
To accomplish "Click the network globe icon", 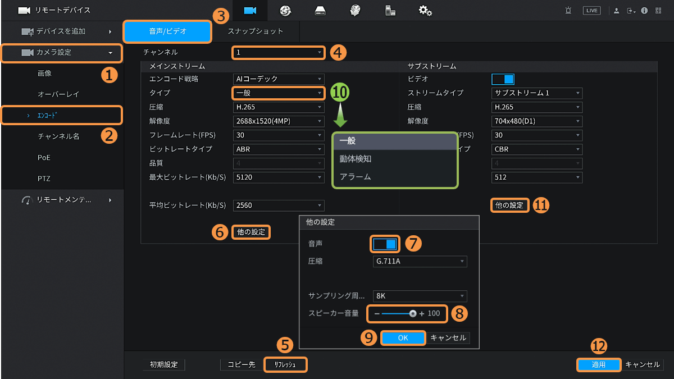I will click(x=285, y=11).
